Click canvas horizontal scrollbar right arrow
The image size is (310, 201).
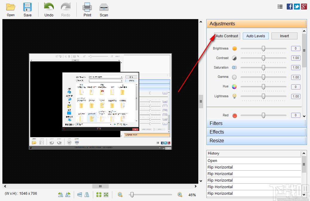(196, 186)
